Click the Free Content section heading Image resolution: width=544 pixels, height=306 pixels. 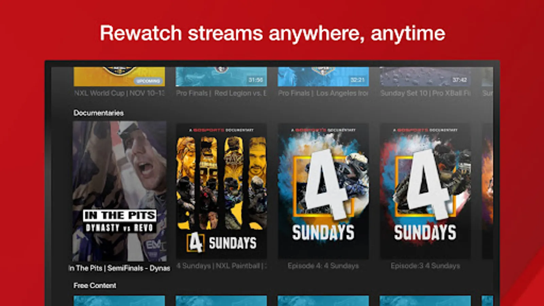[95, 286]
